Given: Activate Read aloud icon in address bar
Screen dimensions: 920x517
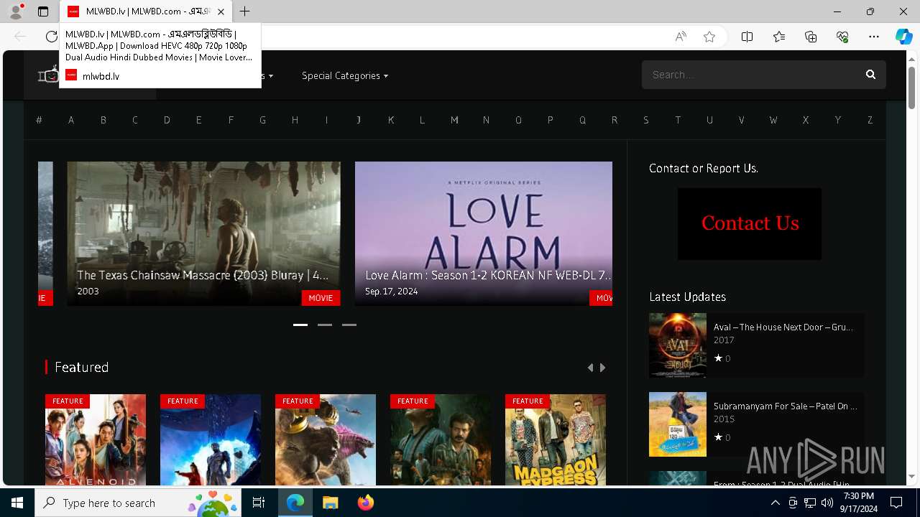Looking at the screenshot, I should [681, 37].
